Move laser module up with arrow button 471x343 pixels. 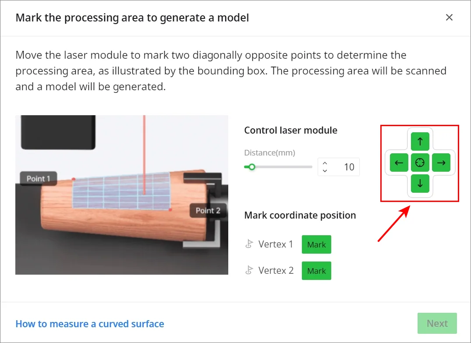[x=420, y=141]
